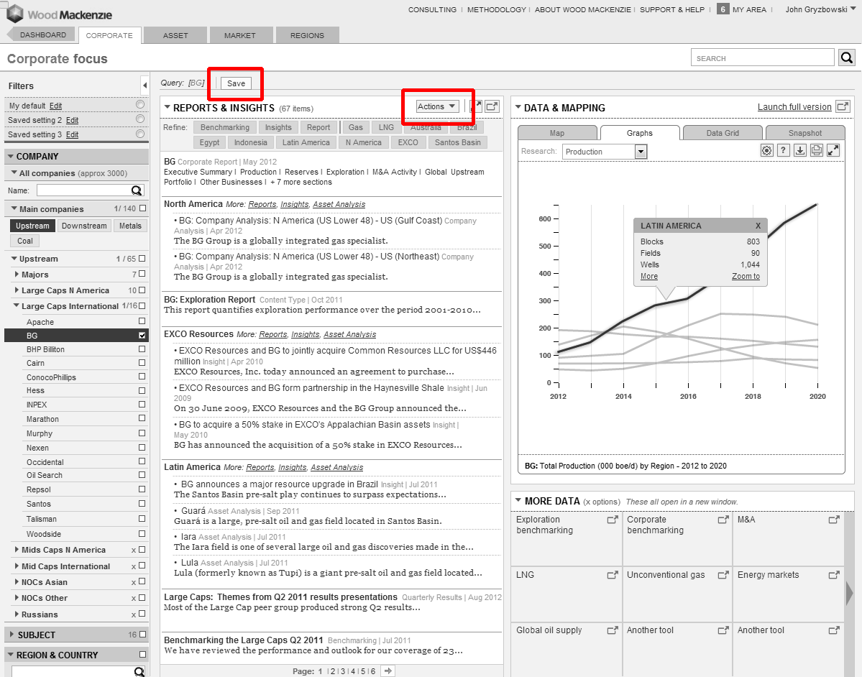Open Data & Mapping full version popout icon
The height and width of the screenshot is (677, 862).
842,106
